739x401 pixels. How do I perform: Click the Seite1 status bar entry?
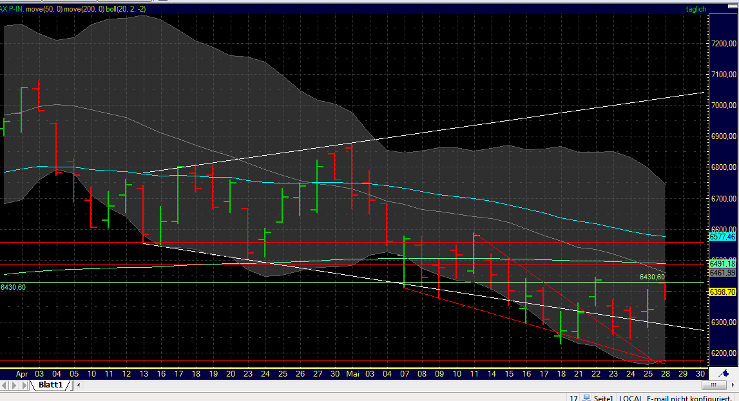(x=603, y=398)
